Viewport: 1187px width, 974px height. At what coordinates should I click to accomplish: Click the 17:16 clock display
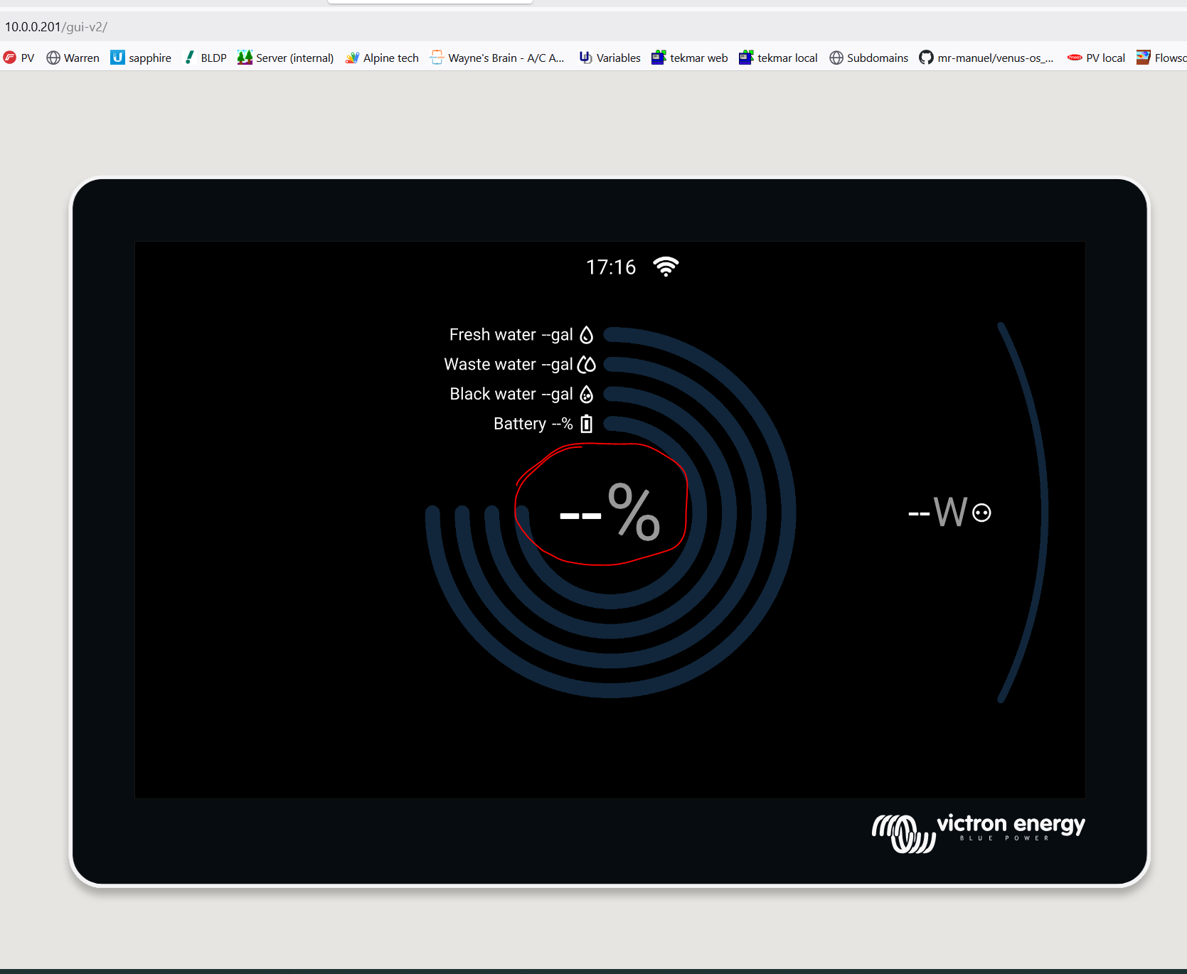click(611, 267)
